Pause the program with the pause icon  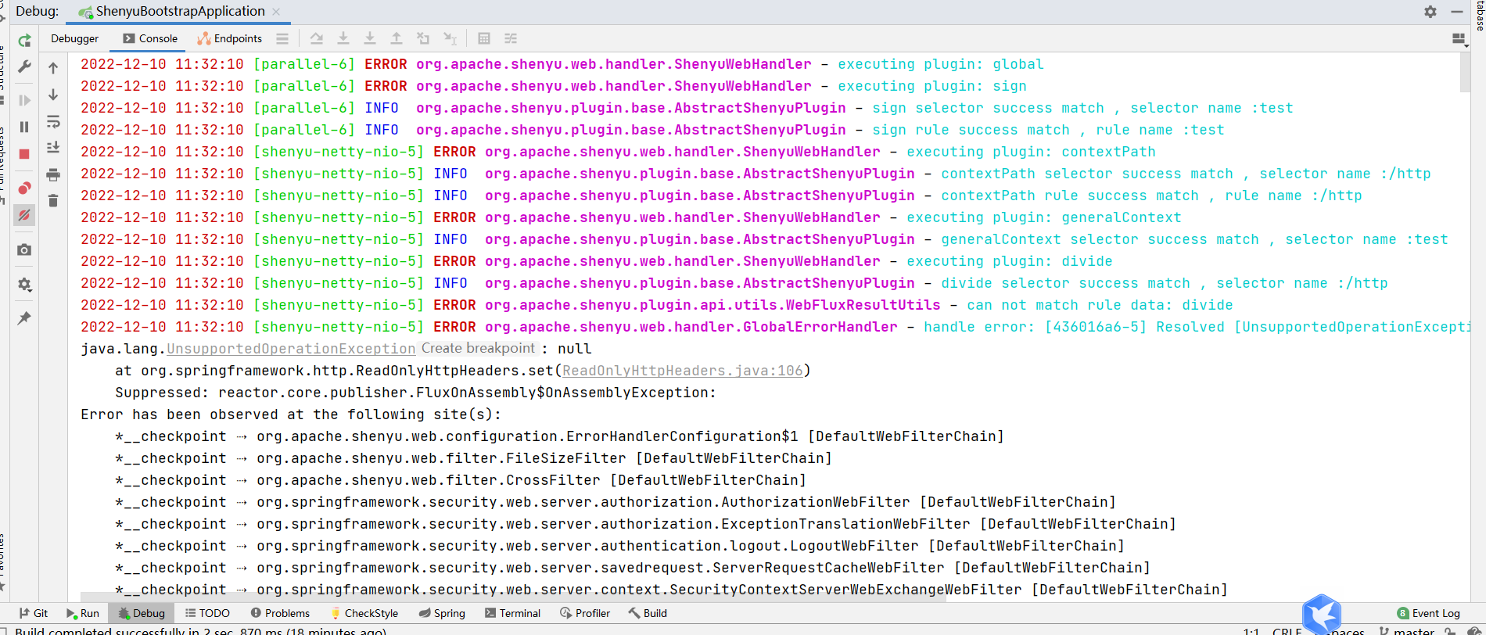(24, 127)
